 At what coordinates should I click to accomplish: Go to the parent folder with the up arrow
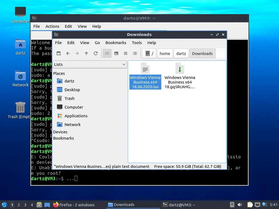[x=86, y=53]
